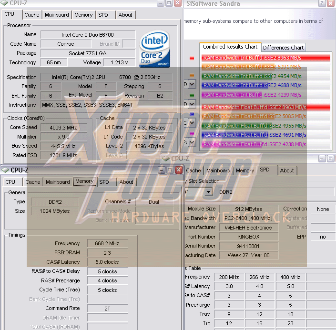Open the Mainboard tab in the top CPU-Z window
Screen dimensions: 336x330
pyautogui.click(x=57, y=15)
